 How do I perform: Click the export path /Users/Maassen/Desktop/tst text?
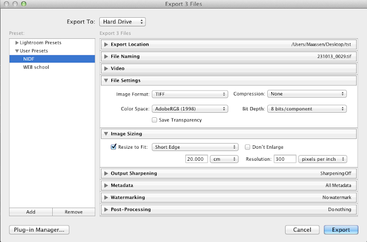321,45
